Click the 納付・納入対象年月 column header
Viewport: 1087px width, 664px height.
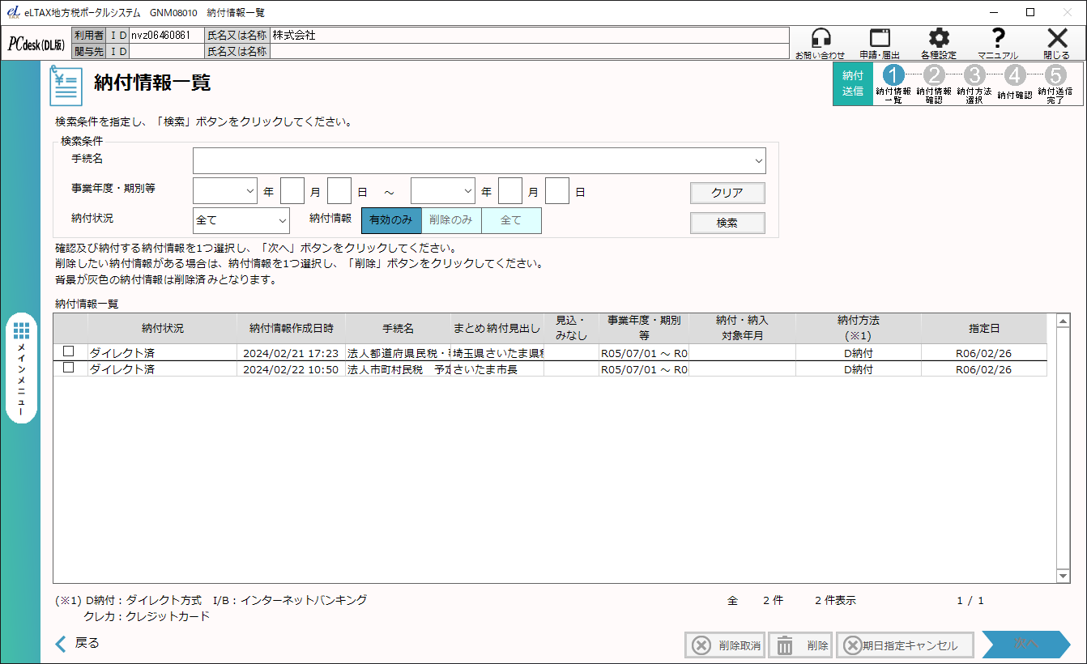point(742,329)
